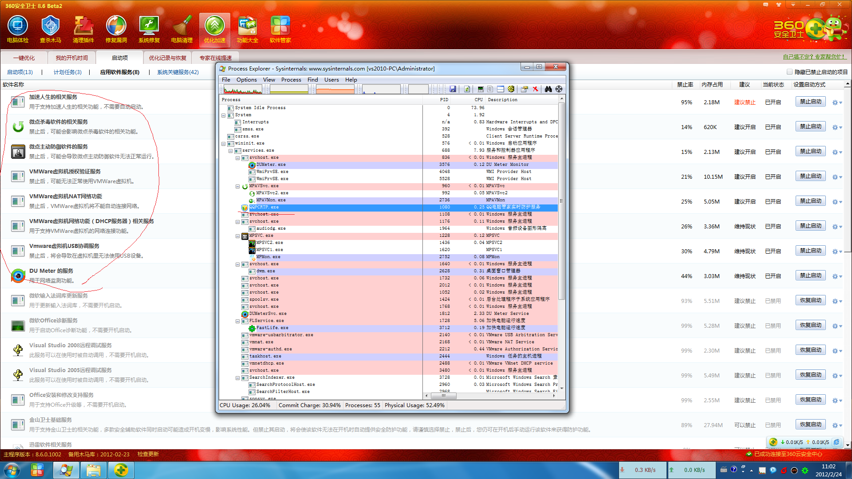Viewport: 852px width, 479px height.
Task: Restore startup for 微软输入法词库更新服务
Action: coord(811,300)
